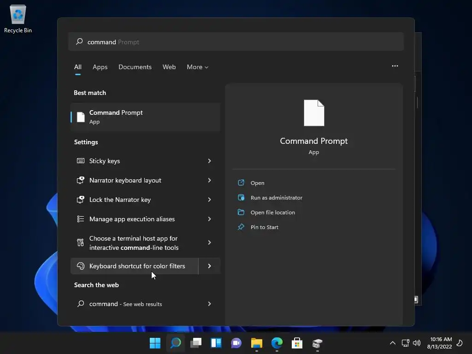Click Open for Command Prompt
This screenshot has height=354, width=472.
point(257,183)
